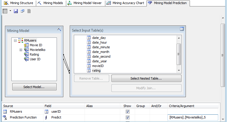
Task: Click the Modify Join... button
Action: (146, 88)
